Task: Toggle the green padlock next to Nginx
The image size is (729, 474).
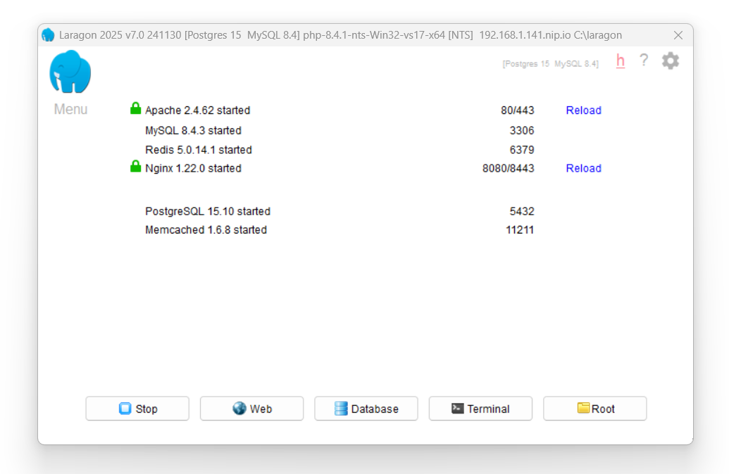Action: [x=137, y=167]
